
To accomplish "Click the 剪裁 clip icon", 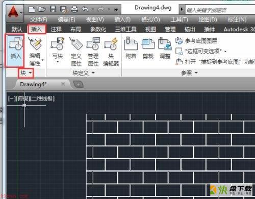I will (148, 44).
